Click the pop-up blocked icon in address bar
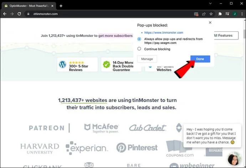 tap(196, 14)
